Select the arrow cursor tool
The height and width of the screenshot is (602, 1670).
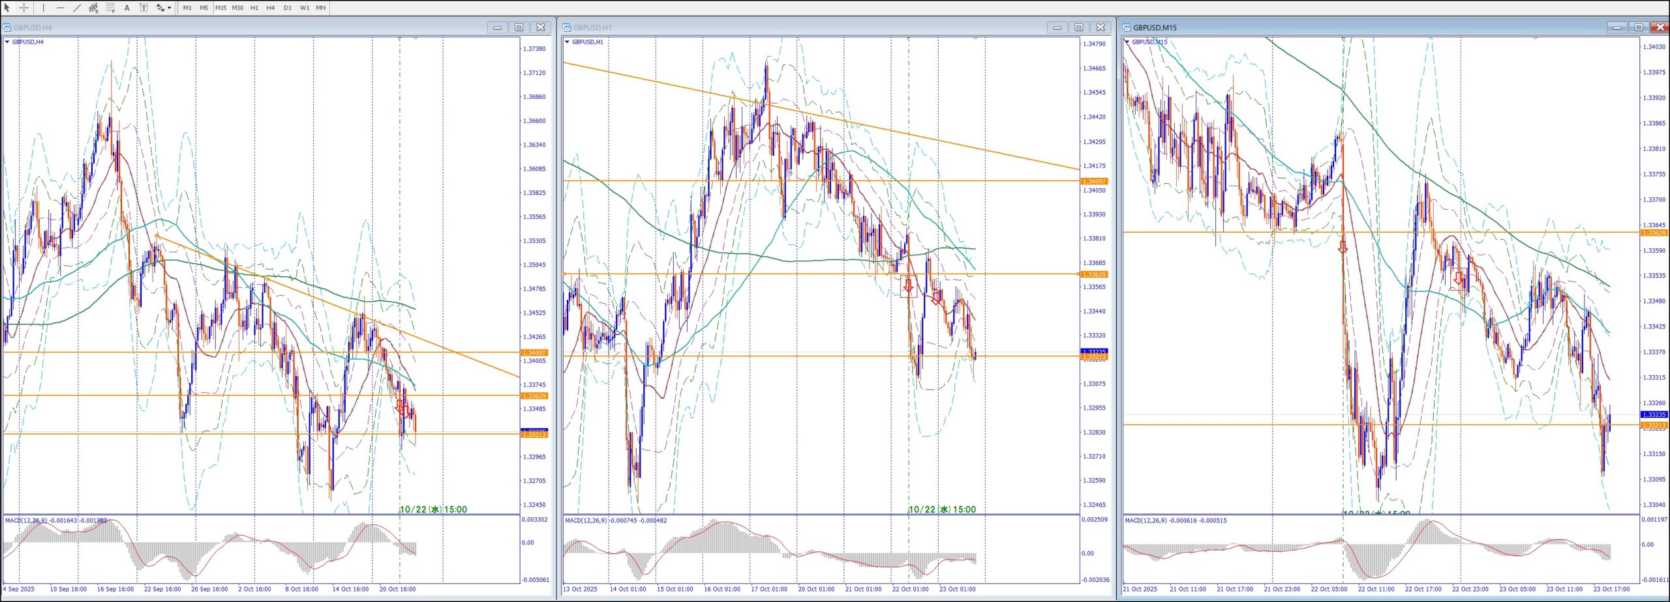7,8
